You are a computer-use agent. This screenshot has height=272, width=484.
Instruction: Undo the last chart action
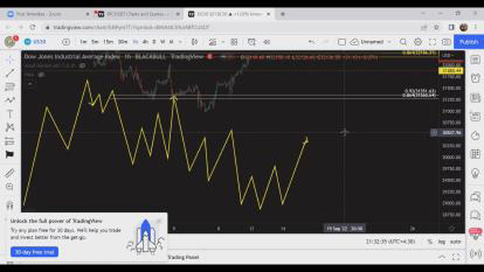click(x=311, y=42)
